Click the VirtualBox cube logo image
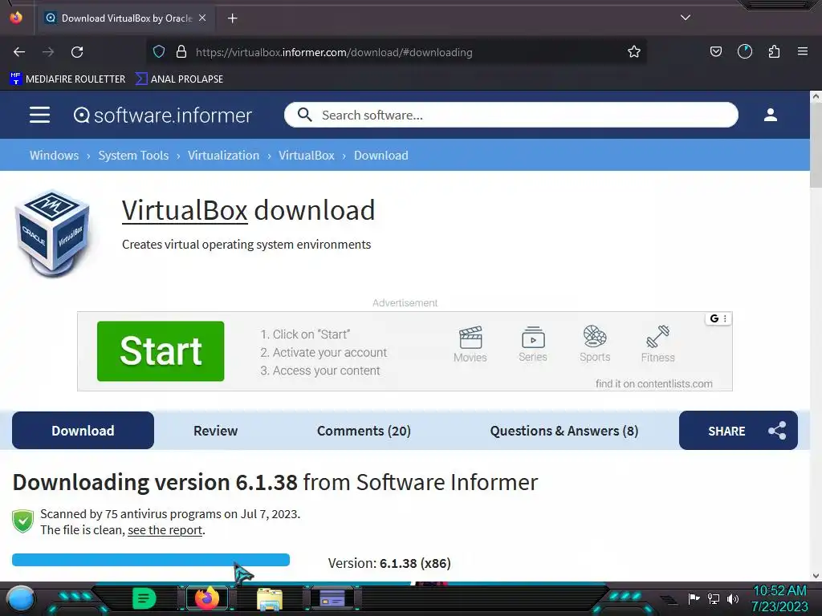 click(x=52, y=233)
